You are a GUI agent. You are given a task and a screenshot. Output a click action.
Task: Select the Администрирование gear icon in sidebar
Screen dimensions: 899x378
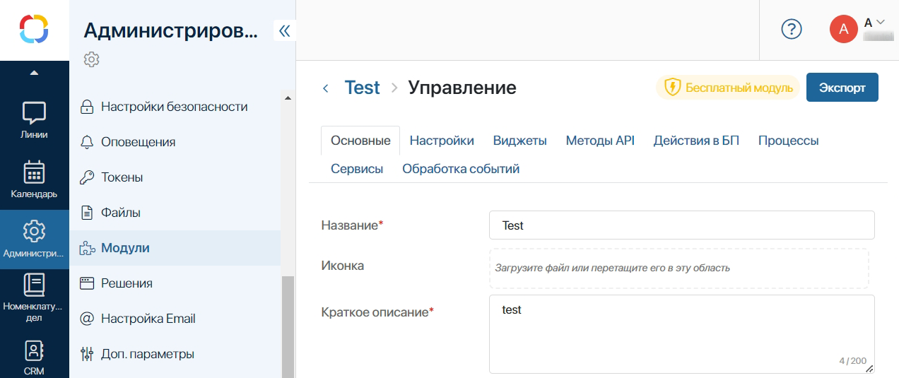[x=34, y=231]
